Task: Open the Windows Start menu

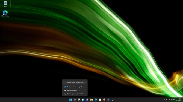Action: click(70, 100)
